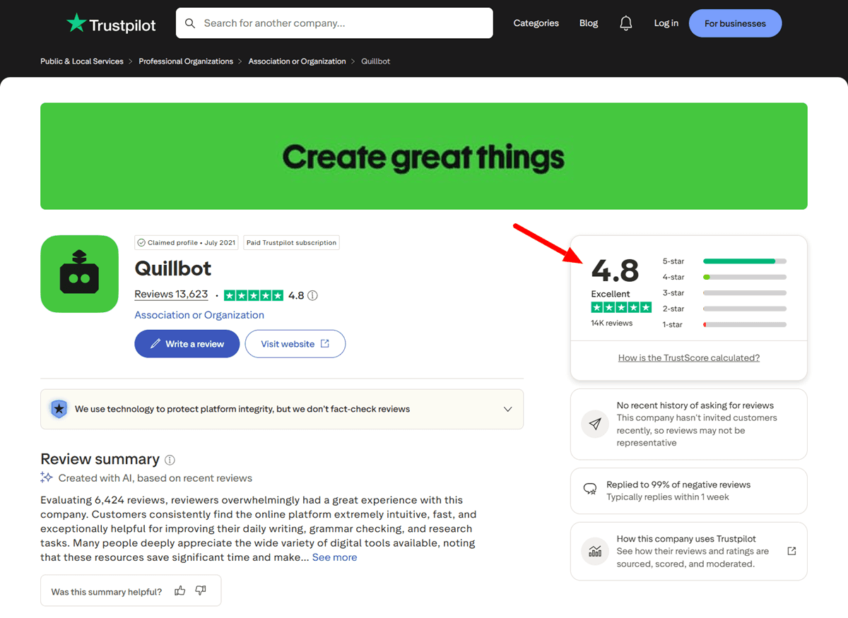Click chart icon in Trustpilot usage card
Viewport: 848px width, 618px height.
coord(595,551)
